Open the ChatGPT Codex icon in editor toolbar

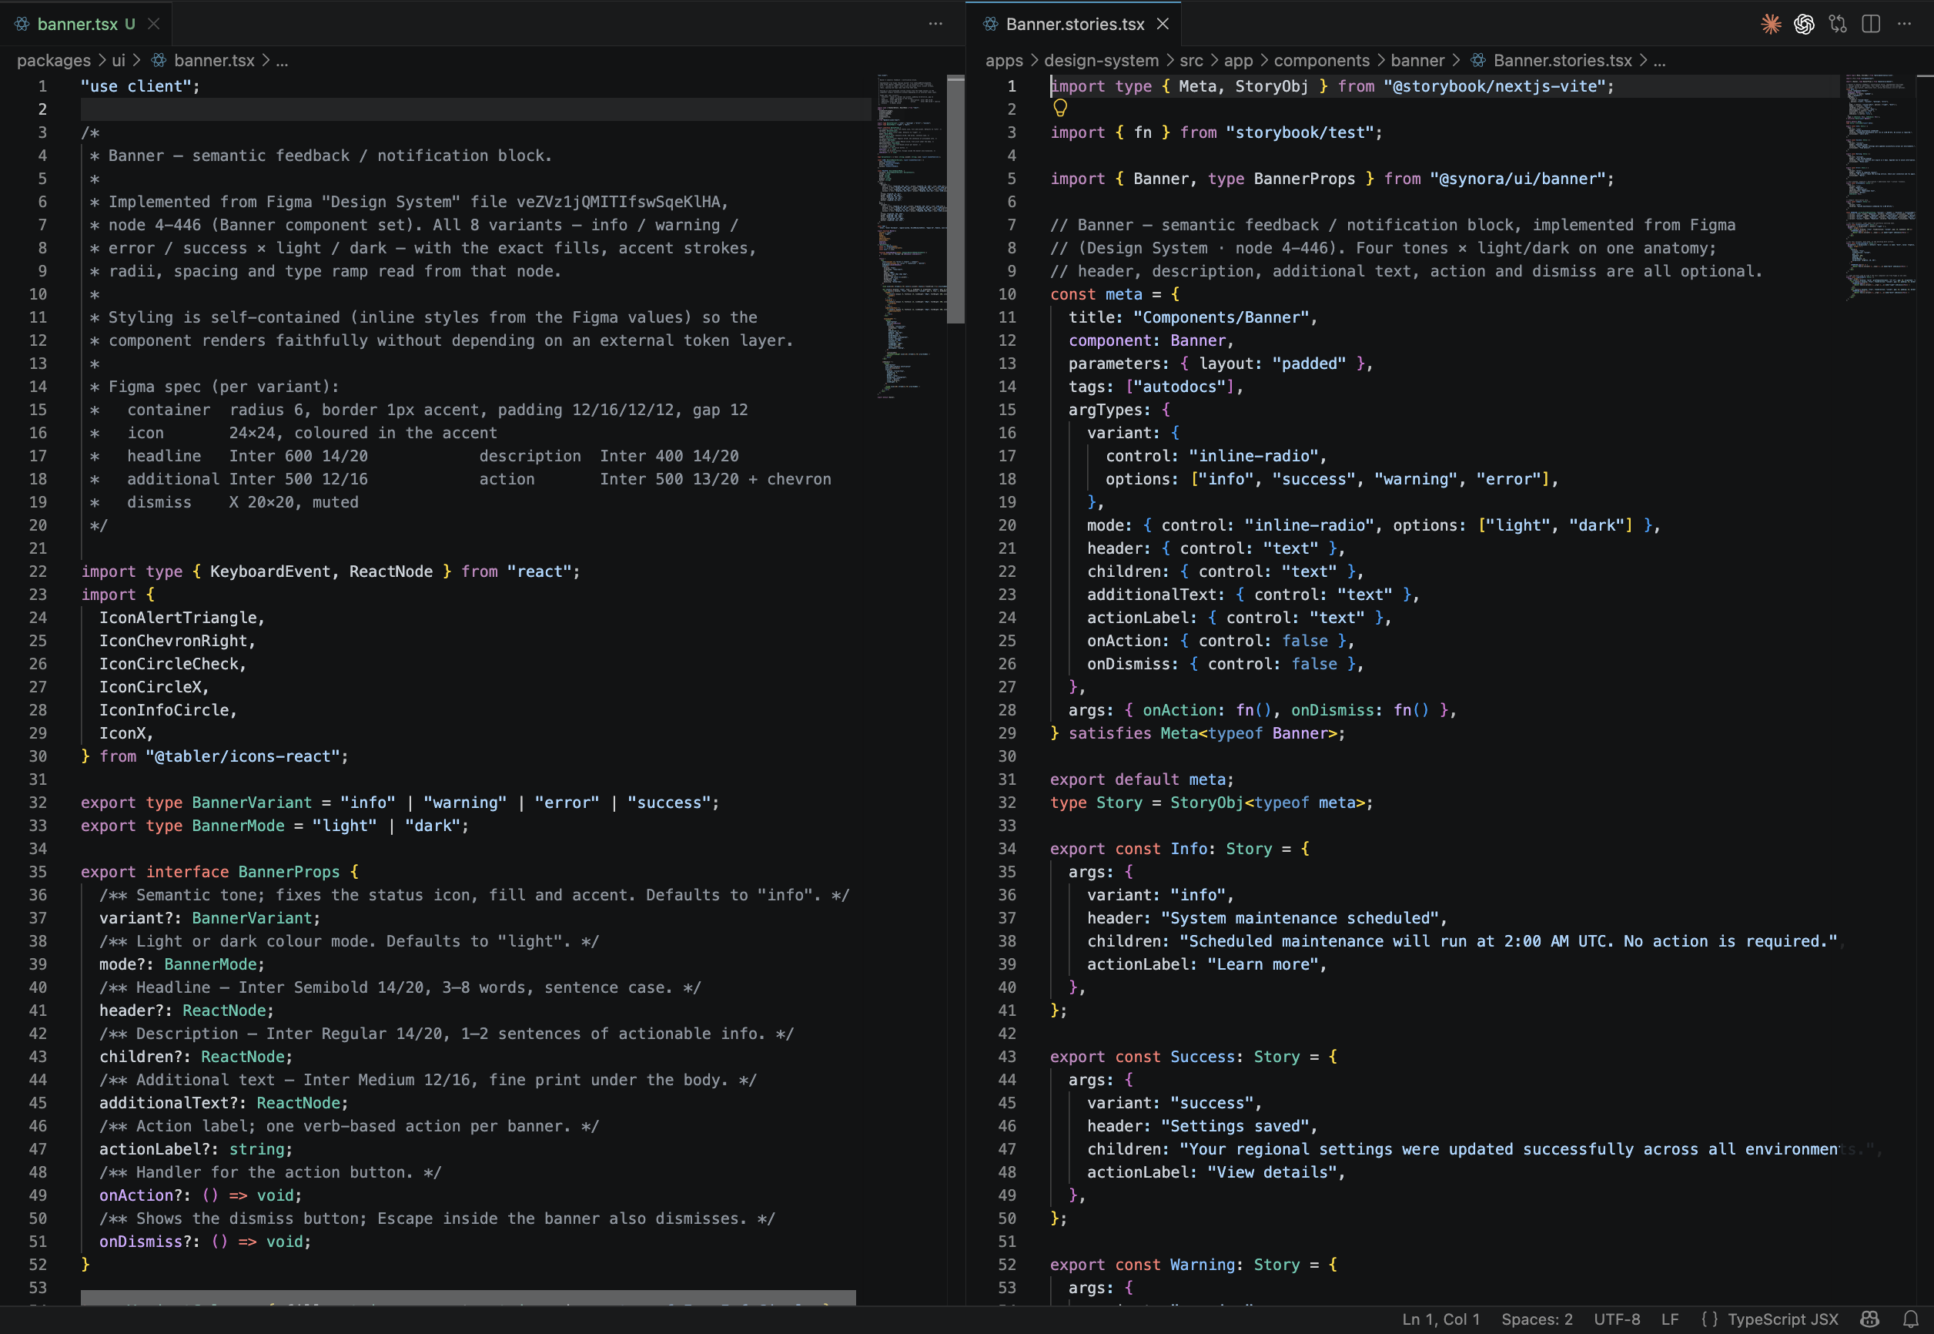1804,24
